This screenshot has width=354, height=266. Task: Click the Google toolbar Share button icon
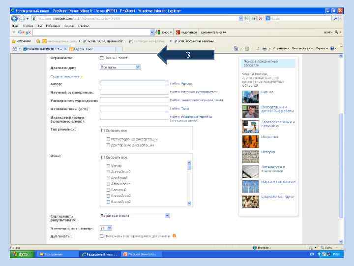(x=178, y=33)
